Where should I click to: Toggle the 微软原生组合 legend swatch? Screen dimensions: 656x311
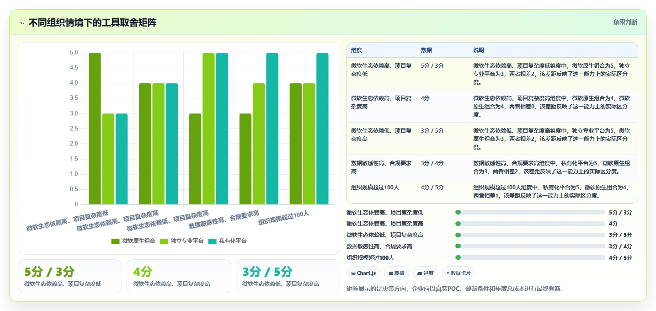(115, 241)
